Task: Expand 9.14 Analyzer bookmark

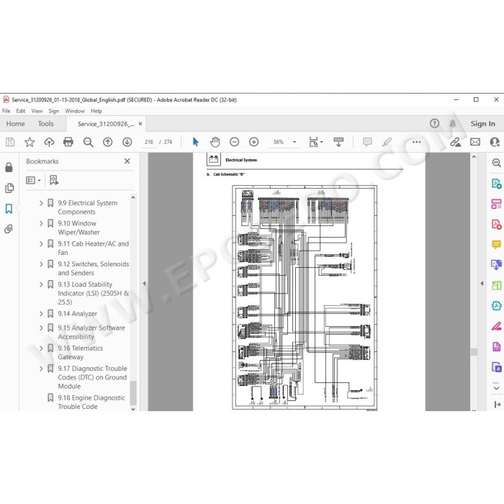Action: pos(41,314)
